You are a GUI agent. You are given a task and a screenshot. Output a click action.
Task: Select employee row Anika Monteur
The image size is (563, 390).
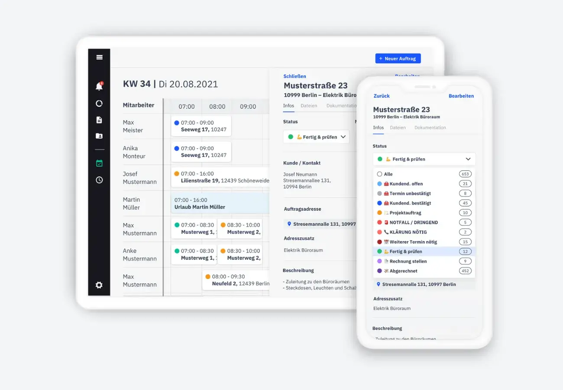tap(134, 152)
